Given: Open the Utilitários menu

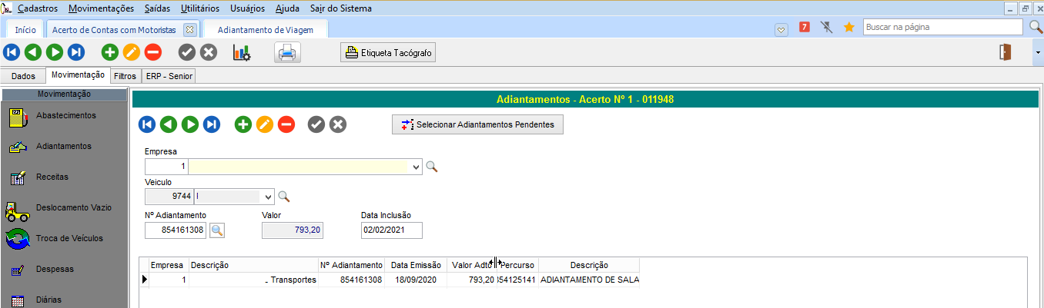Looking at the screenshot, I should pyautogui.click(x=202, y=8).
